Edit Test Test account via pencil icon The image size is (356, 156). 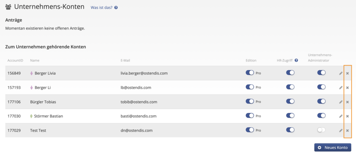tap(341, 130)
